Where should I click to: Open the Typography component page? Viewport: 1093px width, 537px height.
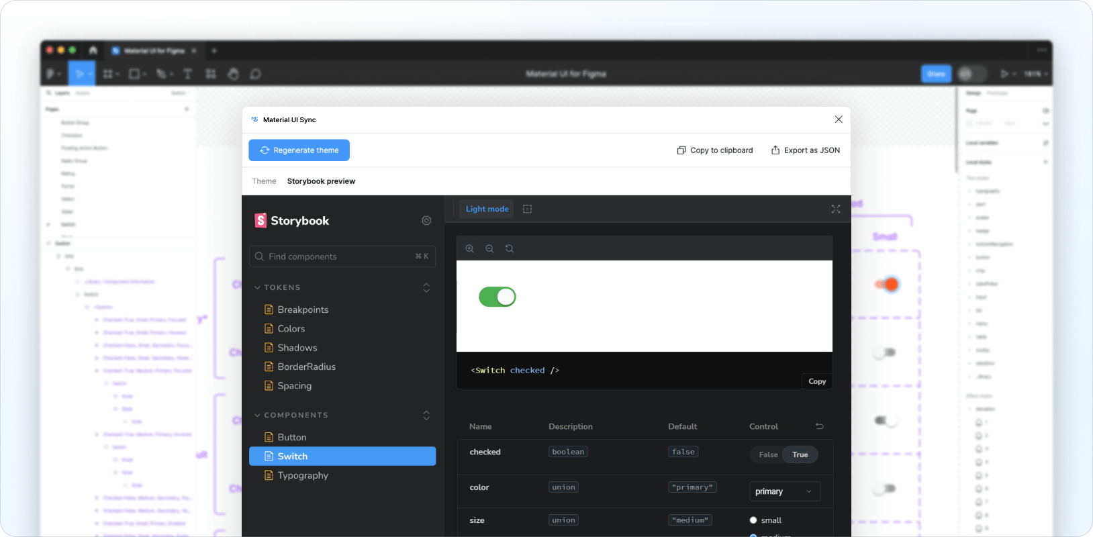(303, 475)
